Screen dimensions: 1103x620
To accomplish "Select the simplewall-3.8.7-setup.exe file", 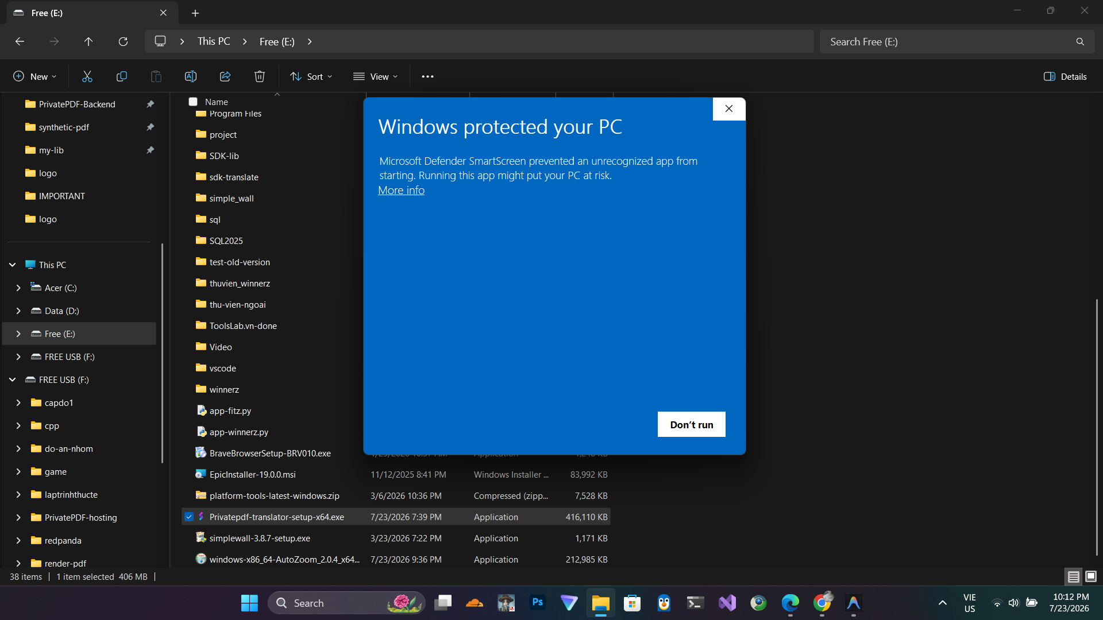I will click(396, 538).
